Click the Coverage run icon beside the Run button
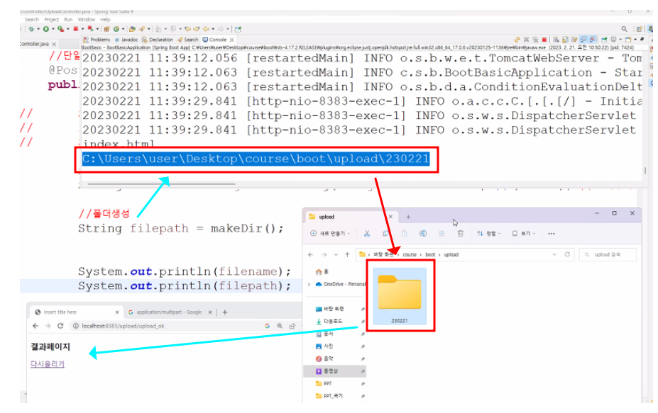658x413 pixels. point(61,29)
